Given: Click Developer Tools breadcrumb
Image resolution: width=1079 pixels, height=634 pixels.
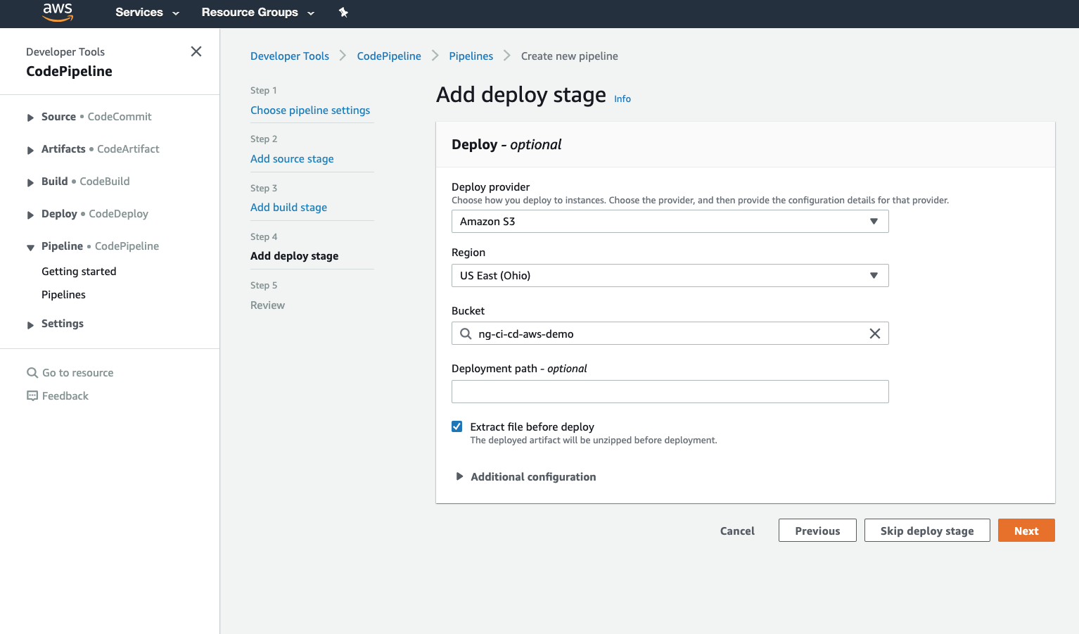Looking at the screenshot, I should 290,56.
